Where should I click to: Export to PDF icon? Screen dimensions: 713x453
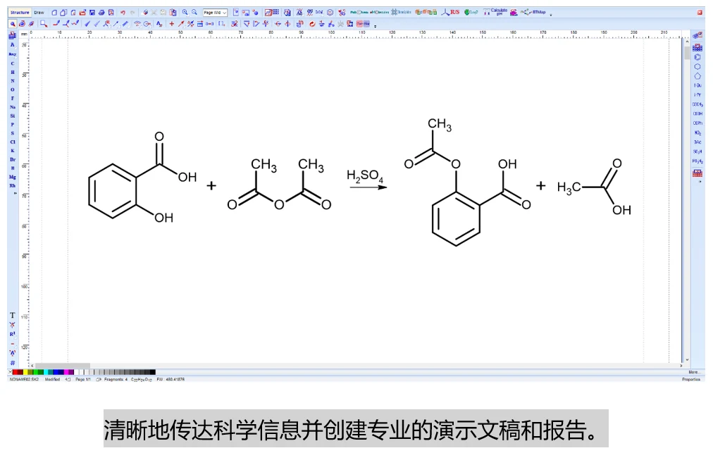coord(111,13)
